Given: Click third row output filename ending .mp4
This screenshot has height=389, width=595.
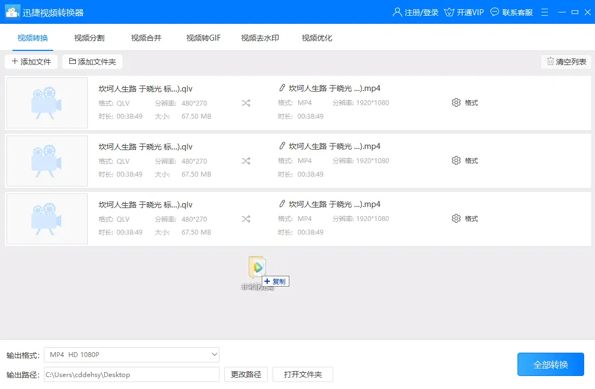Looking at the screenshot, I should coord(334,205).
